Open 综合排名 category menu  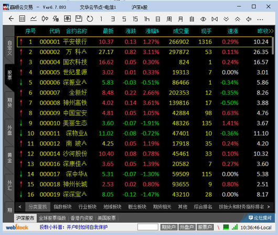pos(203,207)
